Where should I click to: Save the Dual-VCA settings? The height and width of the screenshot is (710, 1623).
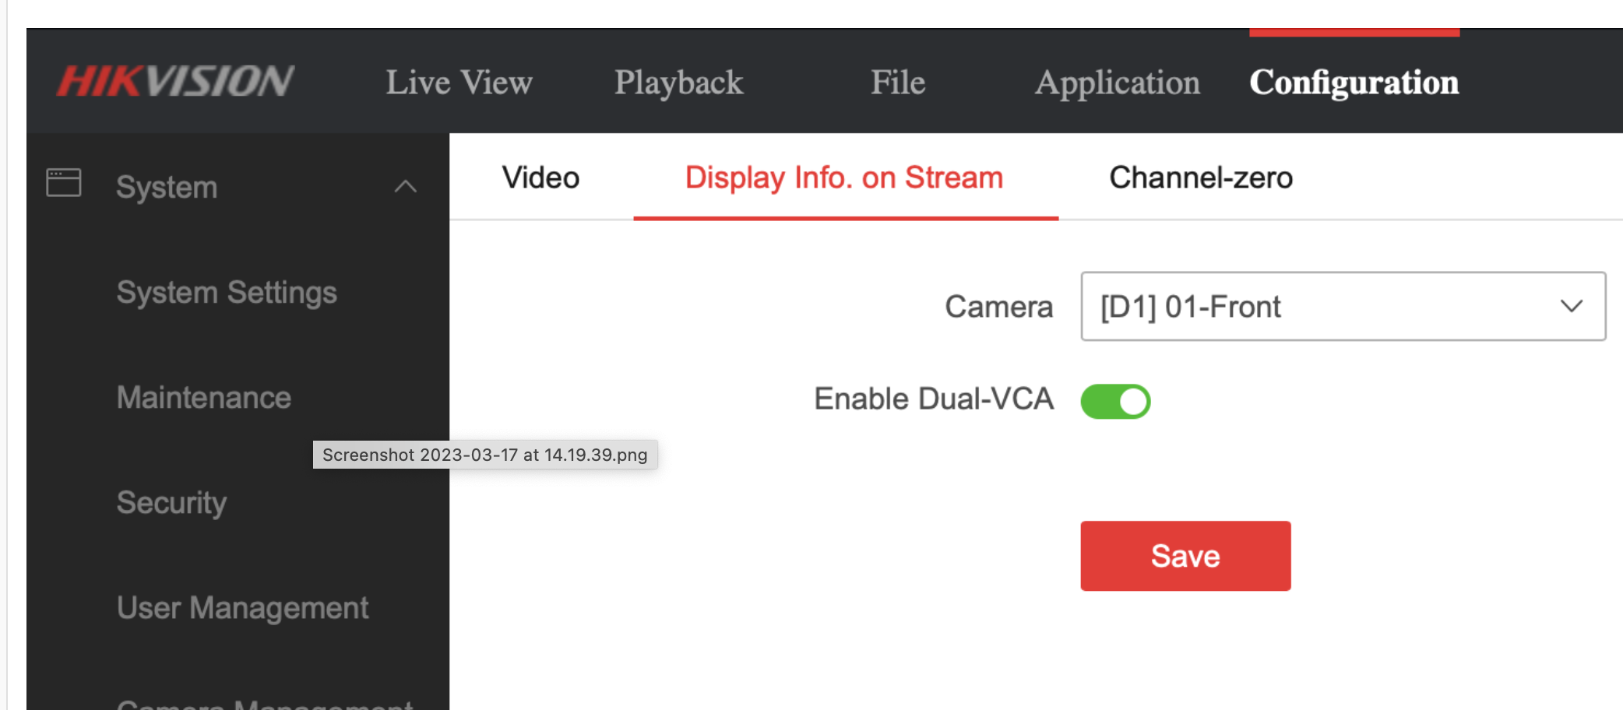pos(1185,556)
